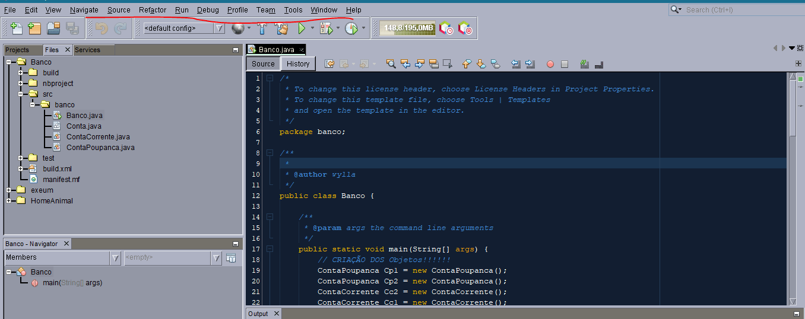The height and width of the screenshot is (319, 805).
Task: Collapse the src folder node
Action: coord(21,94)
